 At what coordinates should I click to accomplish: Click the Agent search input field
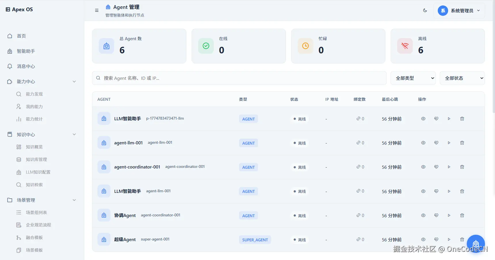pos(239,78)
